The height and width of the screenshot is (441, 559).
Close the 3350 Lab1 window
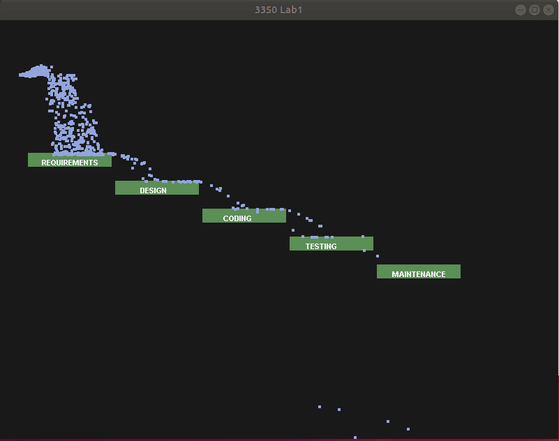point(549,10)
